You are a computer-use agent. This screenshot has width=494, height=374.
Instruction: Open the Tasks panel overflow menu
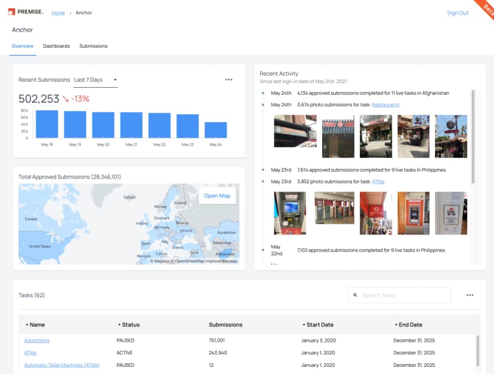coord(470,295)
